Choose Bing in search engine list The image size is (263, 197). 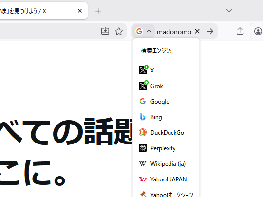click(166, 117)
